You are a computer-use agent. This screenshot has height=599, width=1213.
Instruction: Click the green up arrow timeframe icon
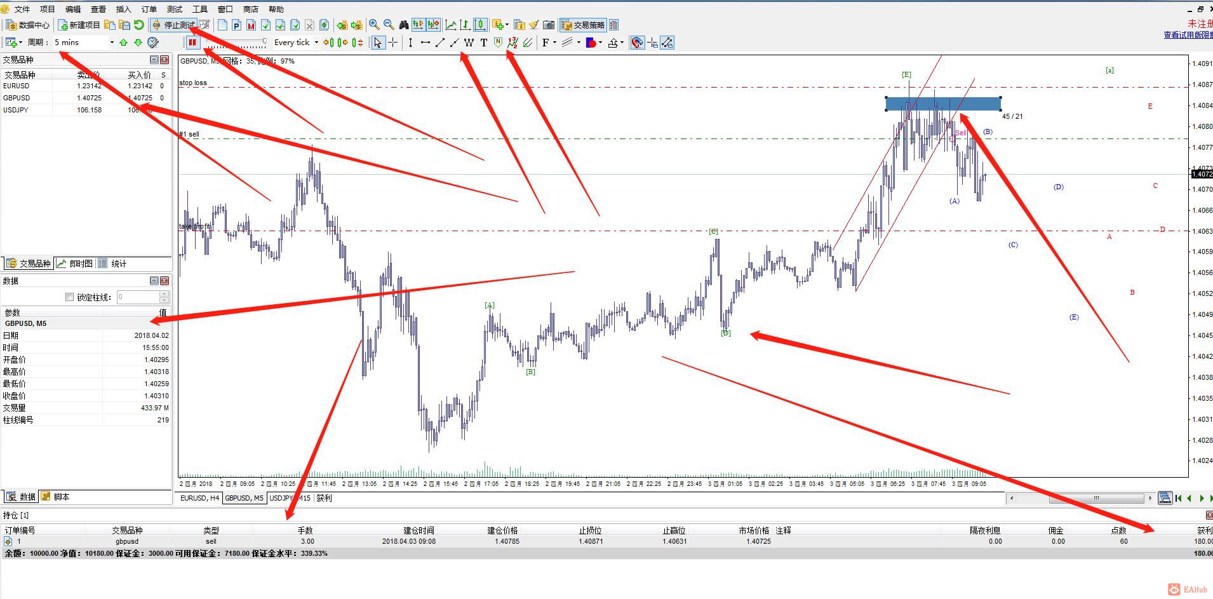pyautogui.click(x=123, y=43)
